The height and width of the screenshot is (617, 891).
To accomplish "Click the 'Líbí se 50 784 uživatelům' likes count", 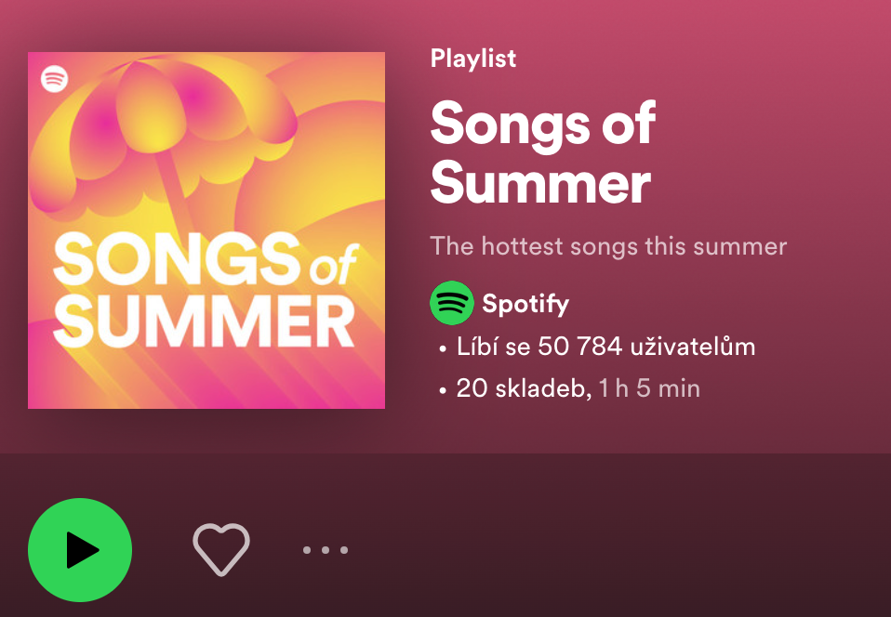I will pyautogui.click(x=606, y=347).
